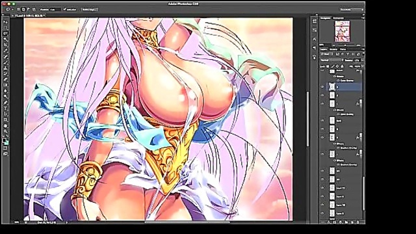This screenshot has height=234, width=416.
Task: Hide the selected highlighted layer
Action: point(322,86)
